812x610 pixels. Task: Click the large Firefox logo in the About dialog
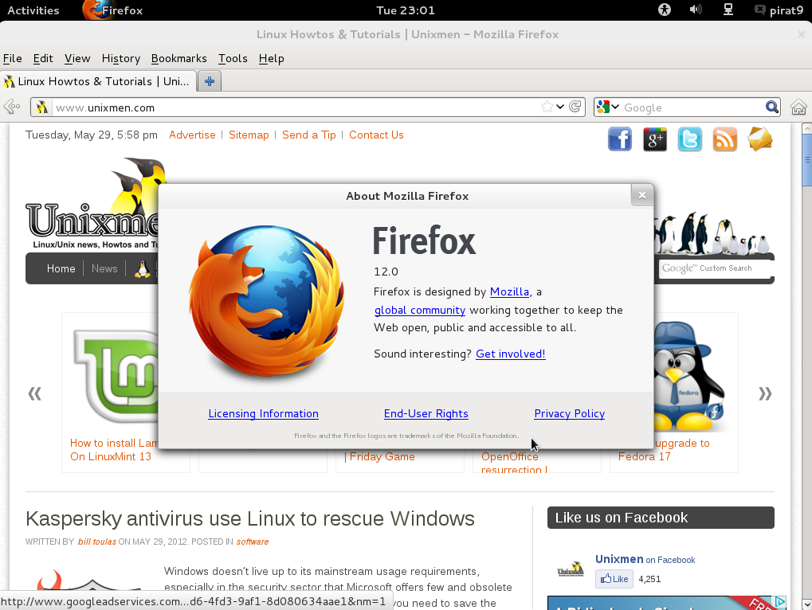click(x=266, y=300)
